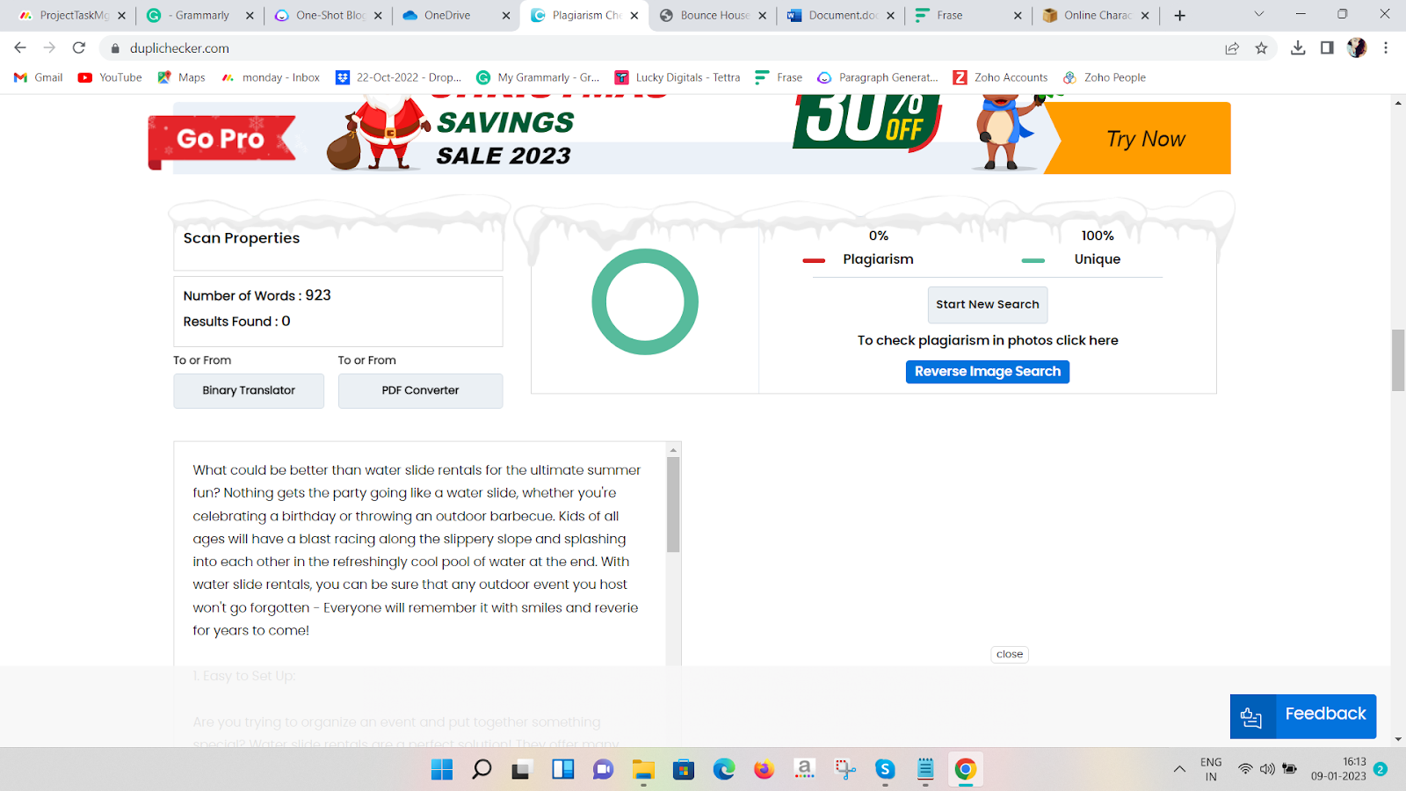Open the Amazon taskbar app
The width and height of the screenshot is (1406, 791).
point(804,770)
